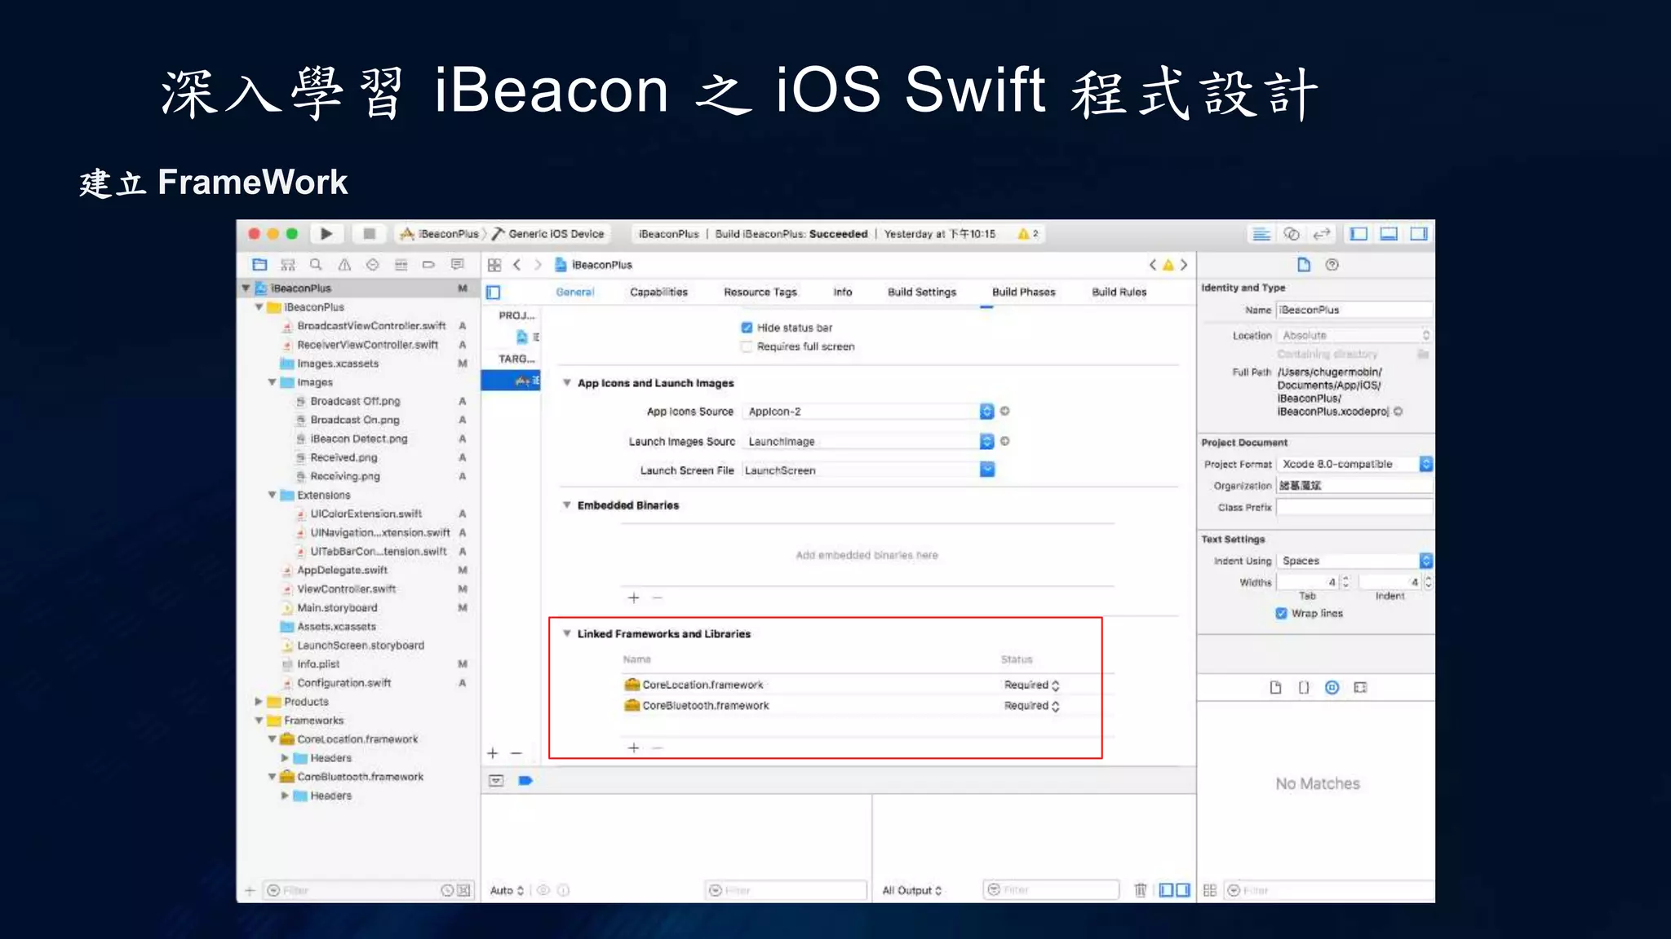Run the project with the Play button
The image size is (1671, 939).
[x=326, y=234]
